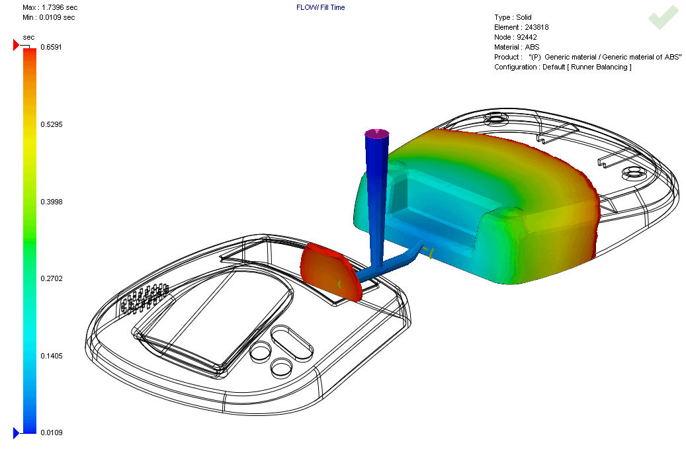The height and width of the screenshot is (453, 686).
Task: Click the sec unit label above legend
Action: (28, 37)
